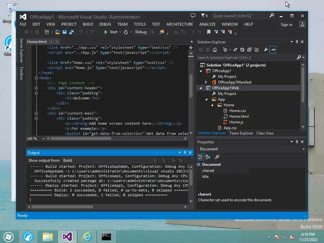Click the Output horizontal scrollbar thumb
Image resolution: width=324 pixels, height=243 pixels.
click(62, 207)
